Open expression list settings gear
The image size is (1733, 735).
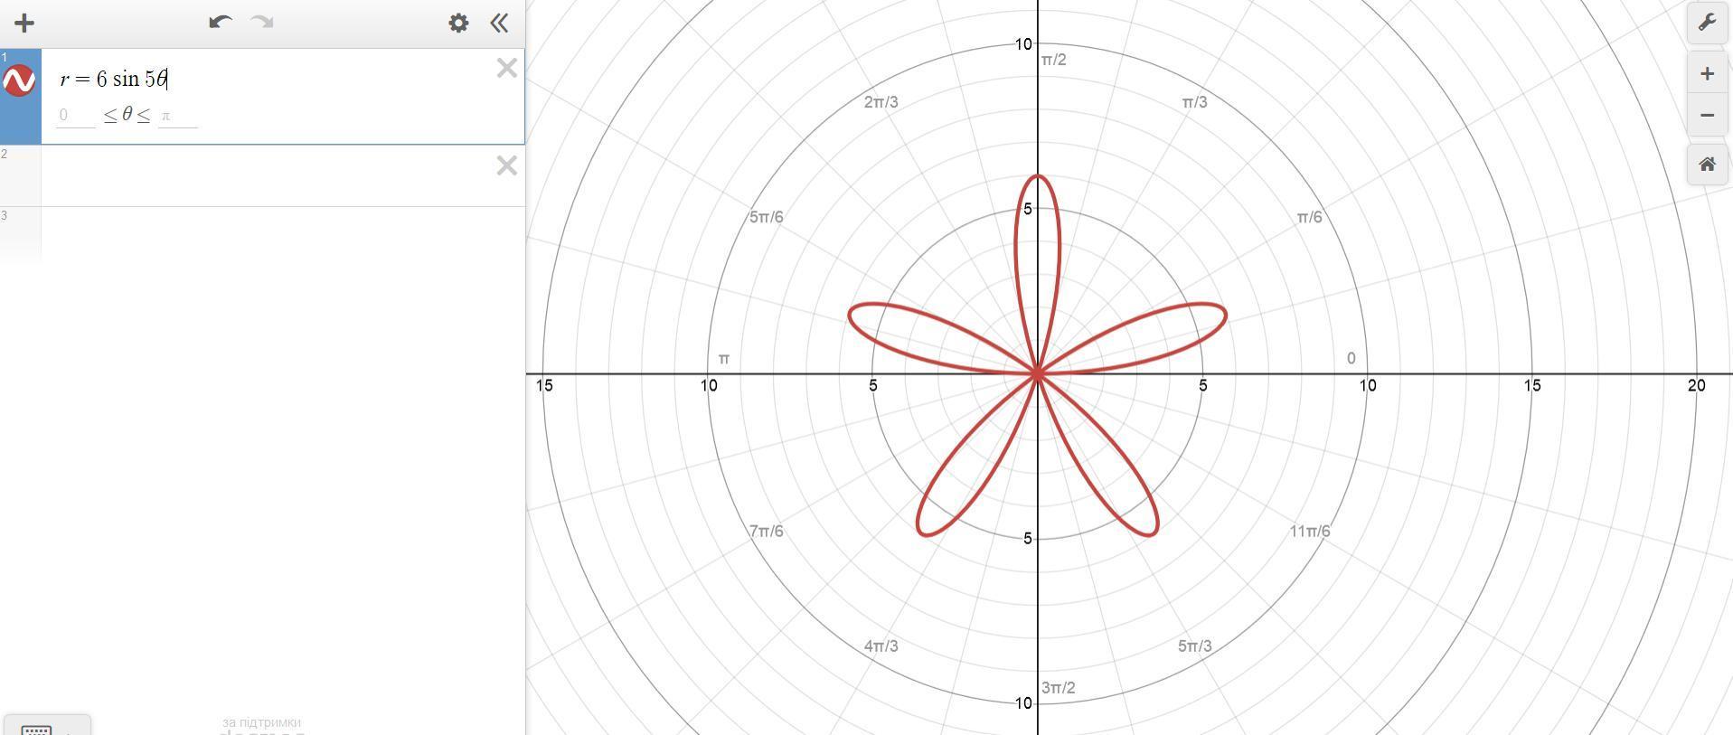[458, 24]
